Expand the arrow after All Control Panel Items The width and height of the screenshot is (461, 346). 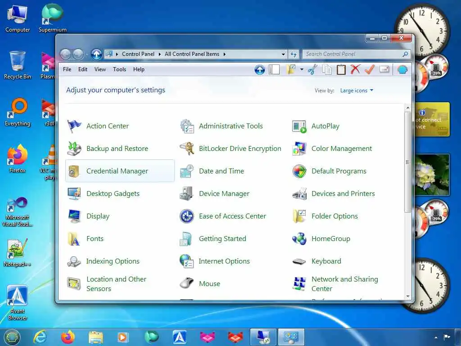[224, 54]
